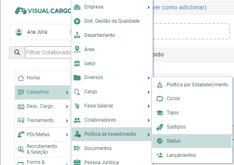Click the Empresa building icon

(x=77, y=7)
